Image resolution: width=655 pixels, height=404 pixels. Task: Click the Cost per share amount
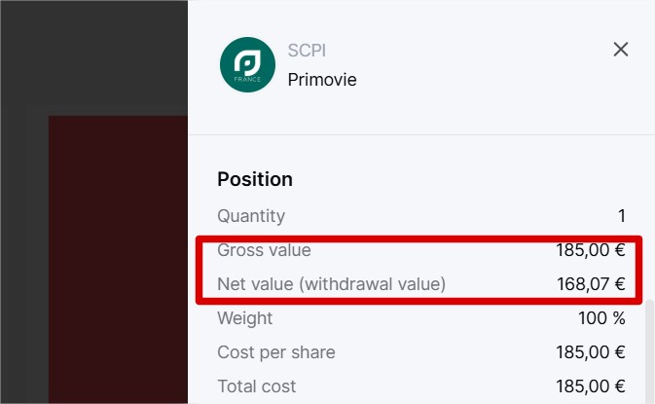590,352
